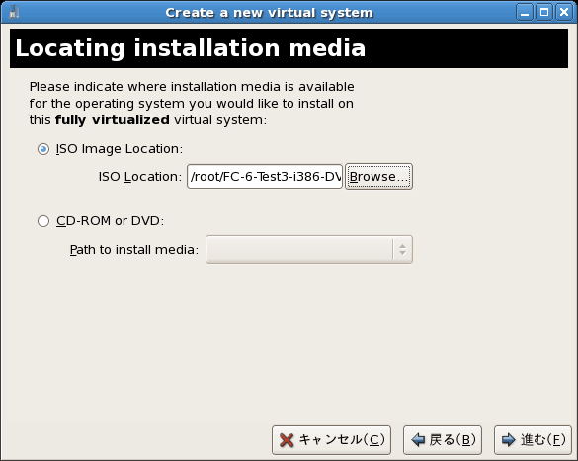Image resolution: width=578 pixels, height=461 pixels.
Task: Select the ISO Image Location radio button
Action: coord(43,149)
